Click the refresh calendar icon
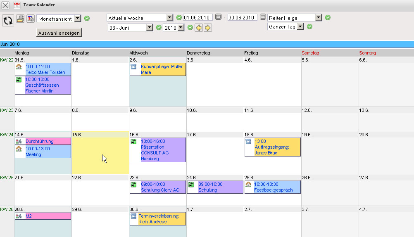Image resolution: width=414 pixels, height=237 pixels. 8,20
